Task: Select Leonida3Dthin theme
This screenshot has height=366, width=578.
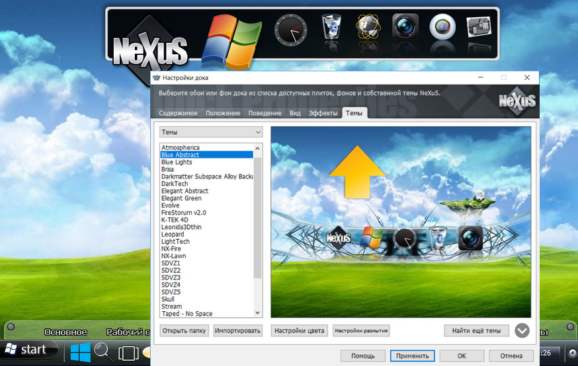Action: [207, 227]
